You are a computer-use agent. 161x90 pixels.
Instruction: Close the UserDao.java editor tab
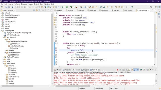click(148, 10)
